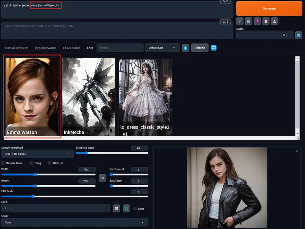Viewport: 305px width, 229px height.
Task: Click the dice icon to randomize seed
Action: (117, 208)
